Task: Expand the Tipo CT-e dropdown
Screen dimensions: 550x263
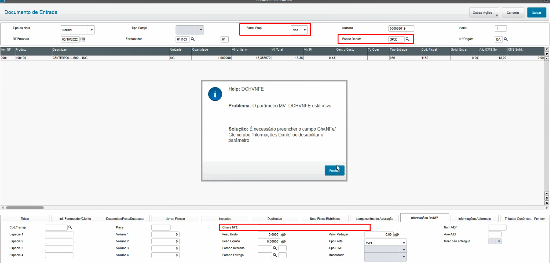Action: click(x=404, y=250)
